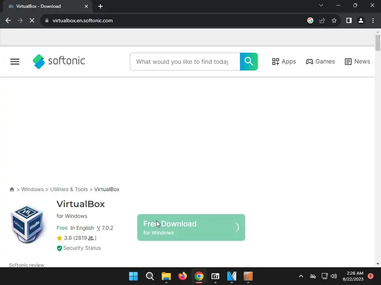Bookmark this page with the star
The width and height of the screenshot is (381, 285).
click(334, 21)
